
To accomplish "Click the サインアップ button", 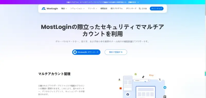I will pyautogui.click(x=157, y=8).
